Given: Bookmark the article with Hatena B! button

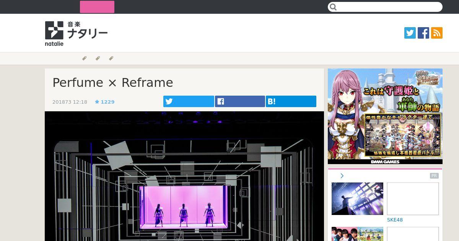Looking at the screenshot, I should [291, 101].
